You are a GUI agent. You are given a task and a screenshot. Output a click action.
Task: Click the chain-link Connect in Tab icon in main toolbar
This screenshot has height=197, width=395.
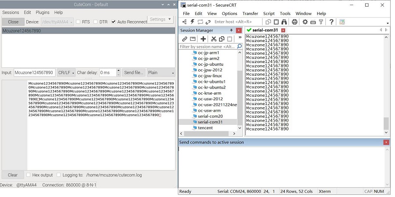208,22
